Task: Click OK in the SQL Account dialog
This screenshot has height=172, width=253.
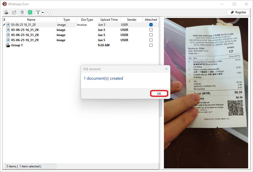Action: (159, 94)
